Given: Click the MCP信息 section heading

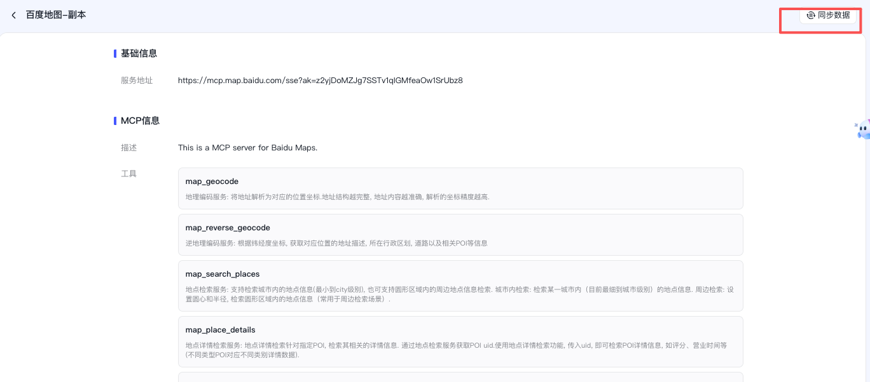Looking at the screenshot, I should pos(140,121).
